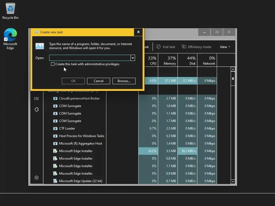Select the CTF Loader process name
This screenshot has width=275, height=206.
click(67, 128)
